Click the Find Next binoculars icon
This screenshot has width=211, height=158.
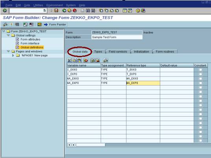pyautogui.click(x=93, y=11)
